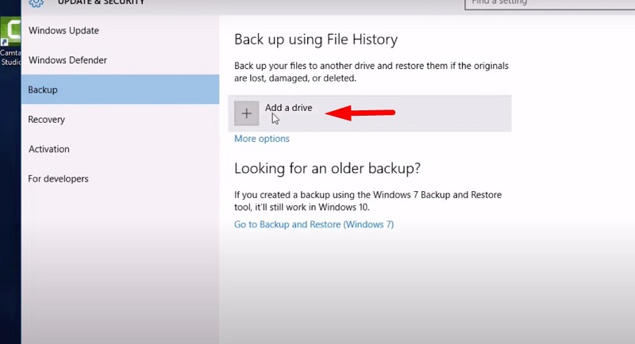Image resolution: width=635 pixels, height=344 pixels.
Task: Click the red arrow annotation graphic
Action: point(360,113)
